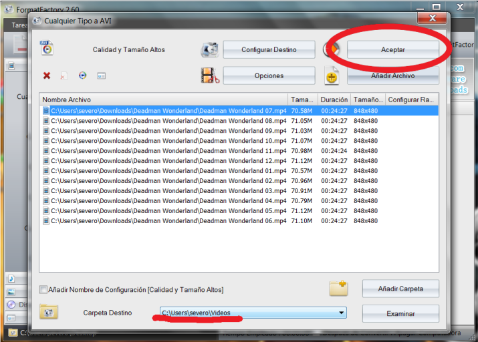Click the file icon of Deadman Wonderland 07.mp4
The height and width of the screenshot is (342, 478).
point(45,110)
